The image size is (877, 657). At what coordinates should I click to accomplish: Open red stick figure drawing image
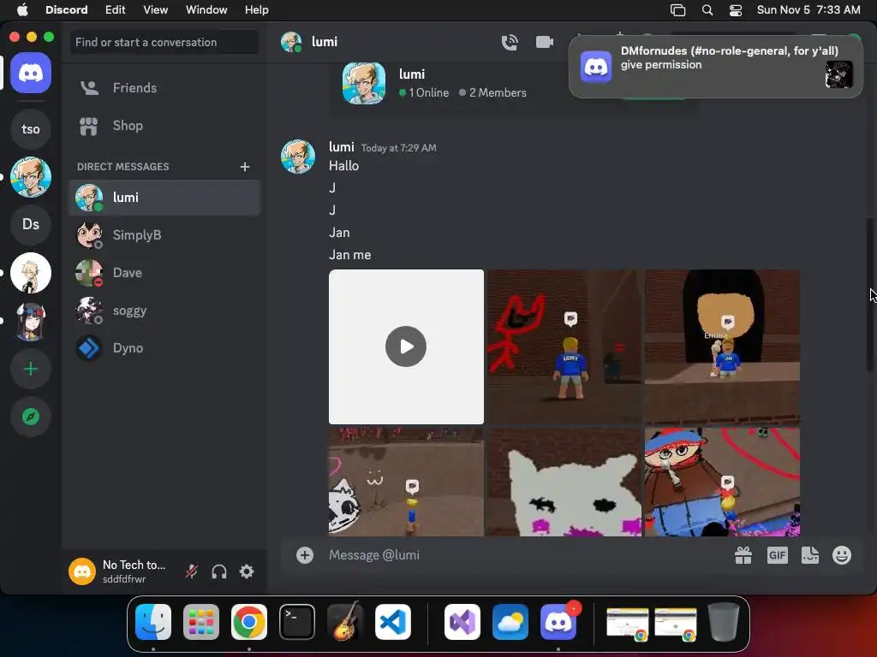(x=564, y=347)
